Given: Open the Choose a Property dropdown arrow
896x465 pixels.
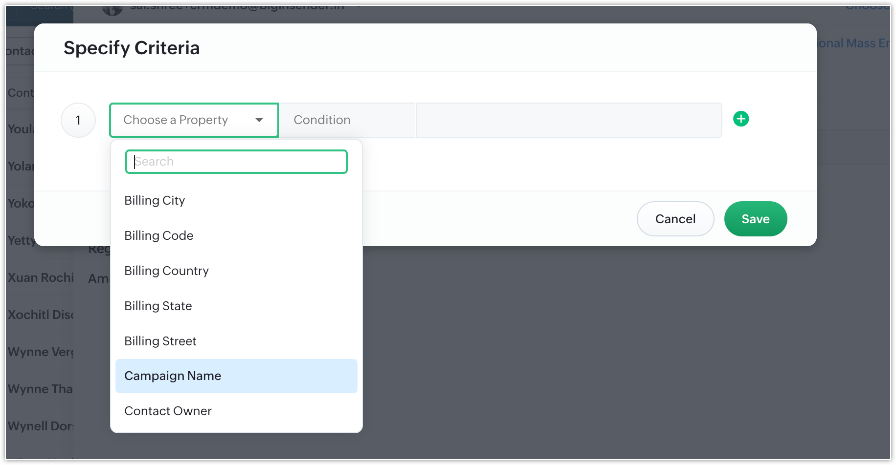Looking at the screenshot, I should click(259, 120).
